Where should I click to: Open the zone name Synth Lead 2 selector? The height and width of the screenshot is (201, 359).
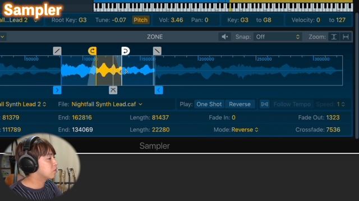[x=23, y=104]
